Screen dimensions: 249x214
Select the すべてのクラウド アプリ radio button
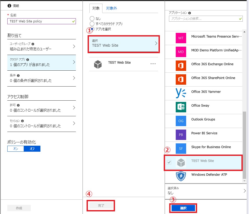[x=92, y=24]
